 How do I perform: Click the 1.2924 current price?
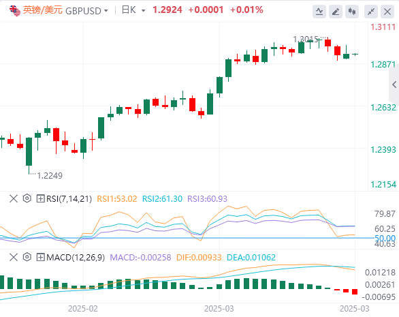(x=167, y=10)
